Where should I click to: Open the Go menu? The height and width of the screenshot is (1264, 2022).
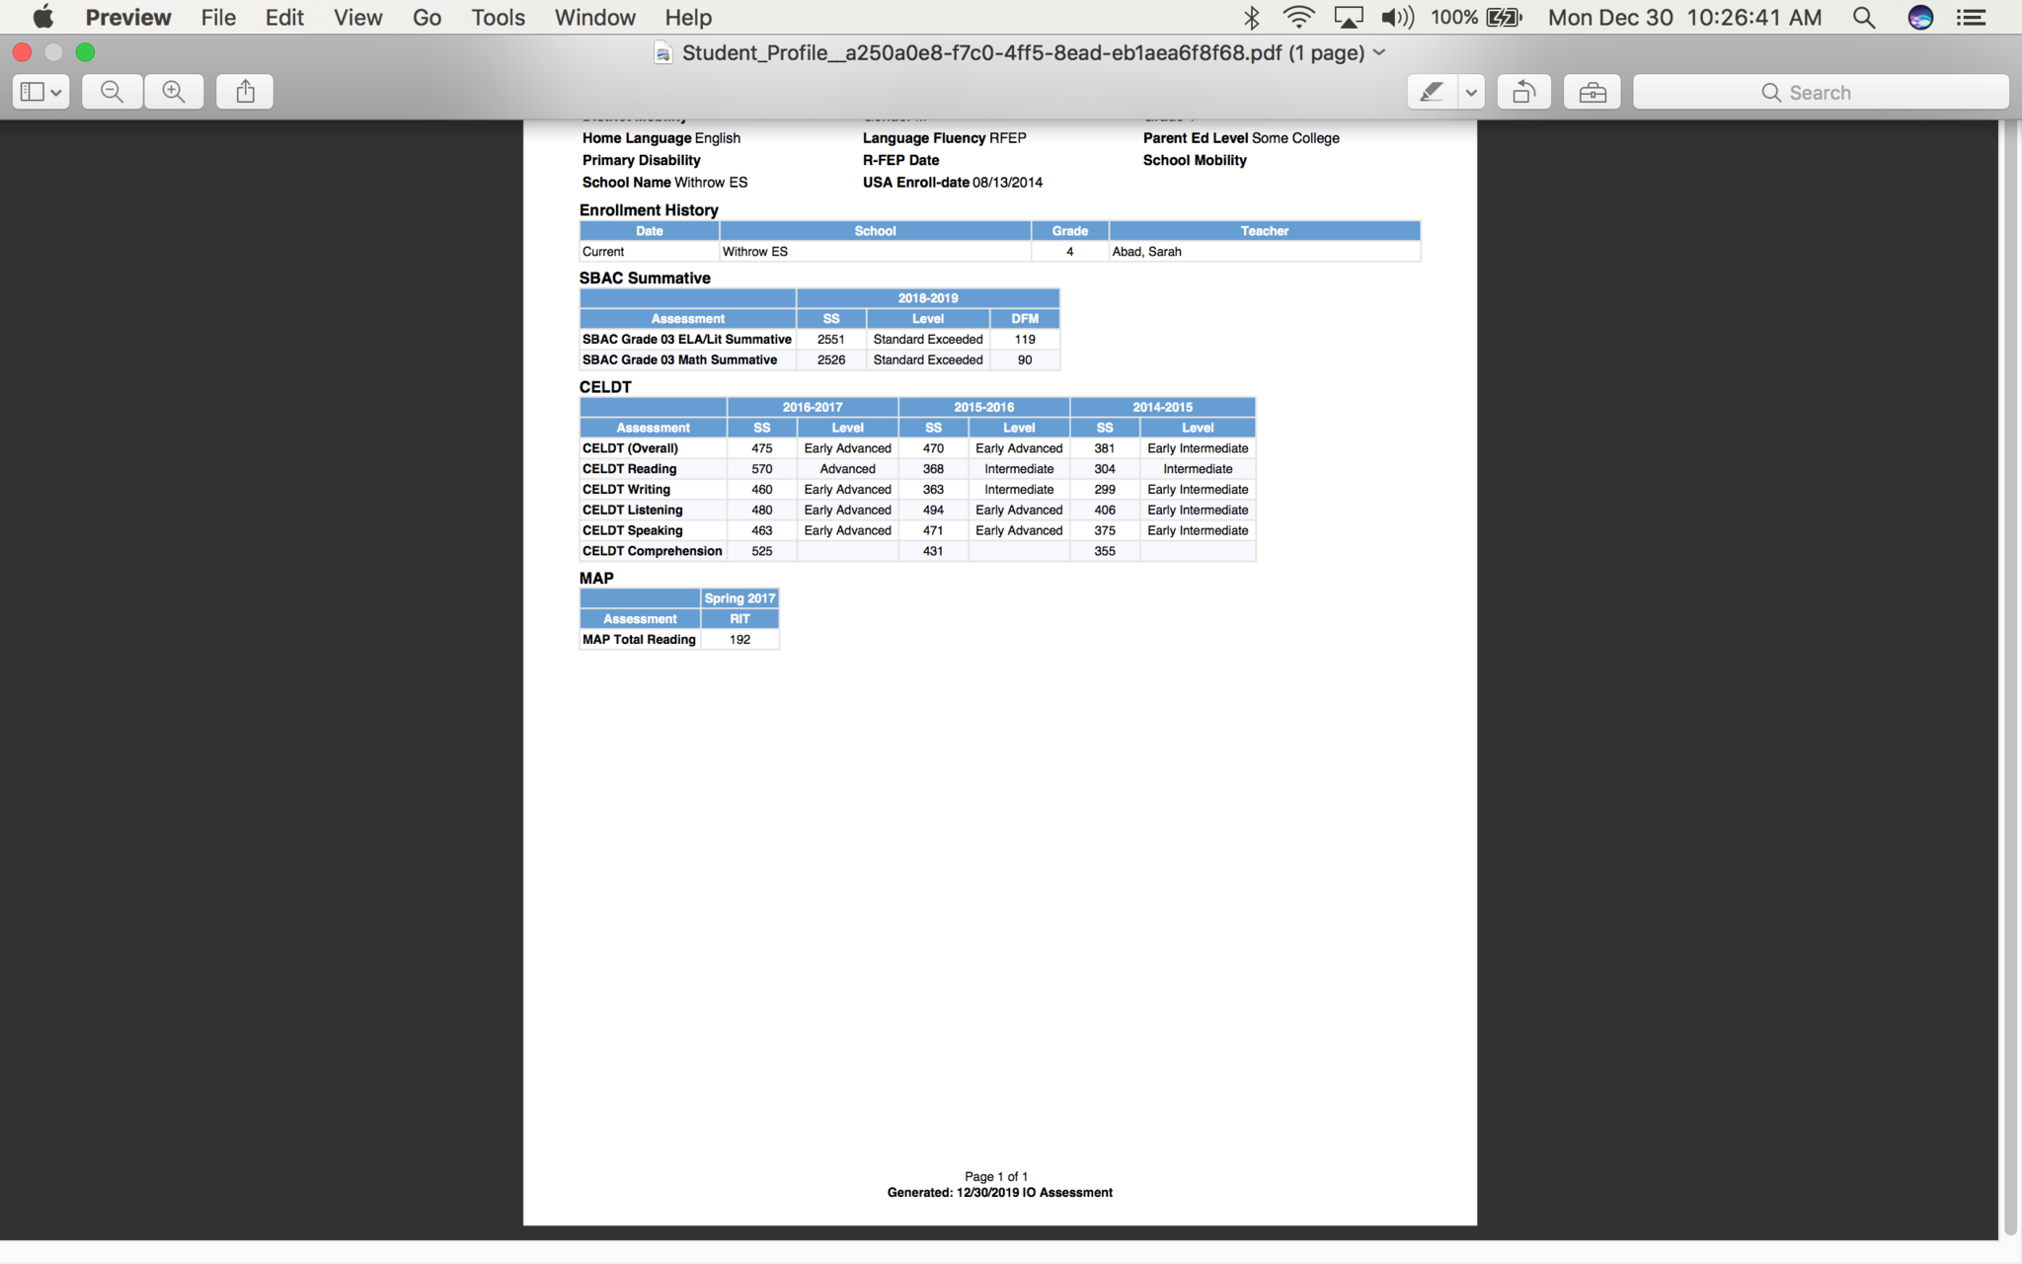coord(427,17)
